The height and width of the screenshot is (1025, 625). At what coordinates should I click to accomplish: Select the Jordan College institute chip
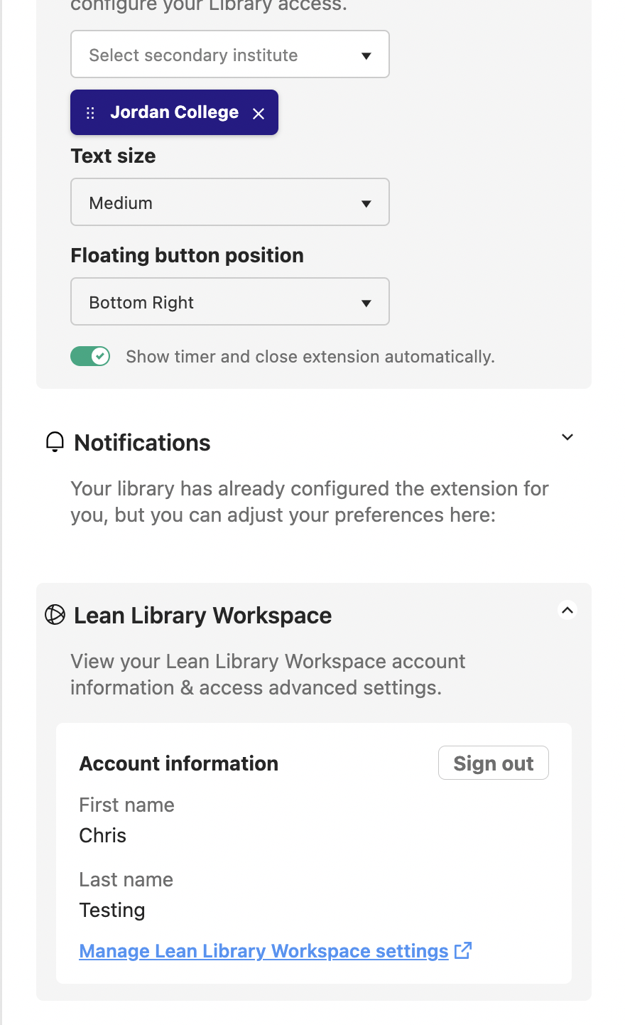pyautogui.click(x=173, y=112)
